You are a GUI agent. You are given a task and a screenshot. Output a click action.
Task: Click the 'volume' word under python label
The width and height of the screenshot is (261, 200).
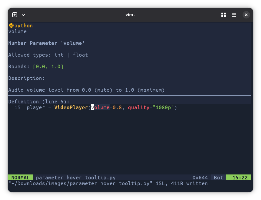pyautogui.click(x=18, y=31)
